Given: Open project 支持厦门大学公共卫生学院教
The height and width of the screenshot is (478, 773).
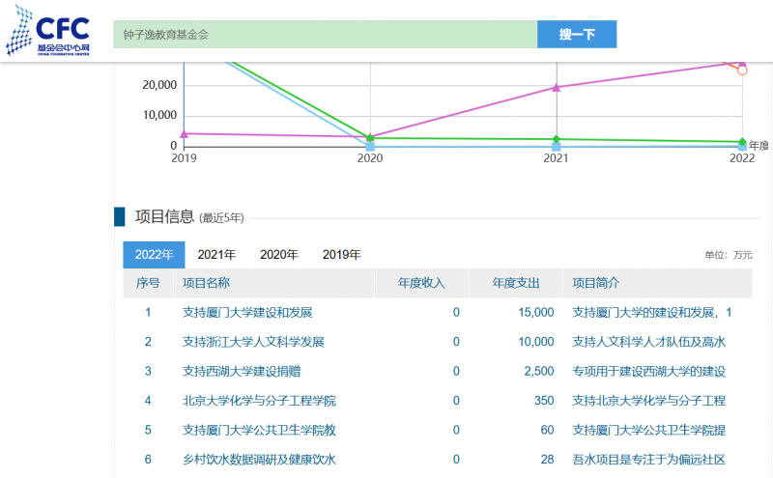Looking at the screenshot, I should pos(259,431).
